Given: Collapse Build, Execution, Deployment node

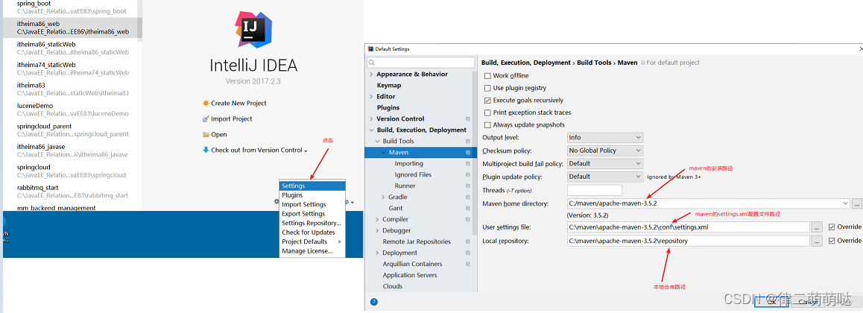Looking at the screenshot, I should (x=371, y=130).
